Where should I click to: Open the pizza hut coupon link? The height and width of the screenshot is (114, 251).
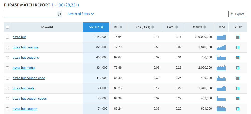[x=25, y=109]
